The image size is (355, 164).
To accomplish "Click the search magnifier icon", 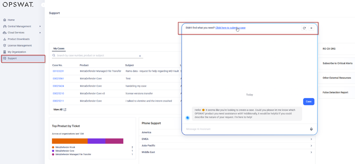I will pos(54,55).
